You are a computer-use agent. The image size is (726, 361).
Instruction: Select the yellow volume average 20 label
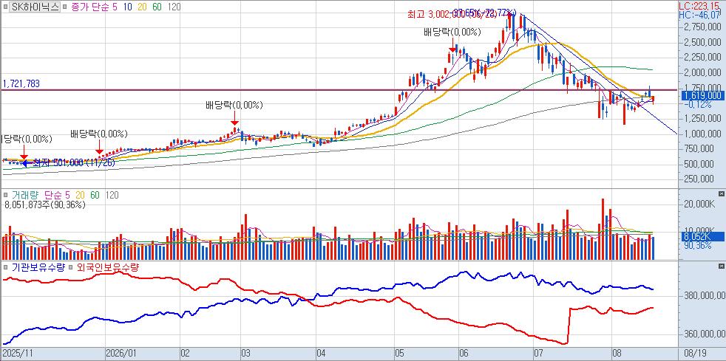click(79, 196)
